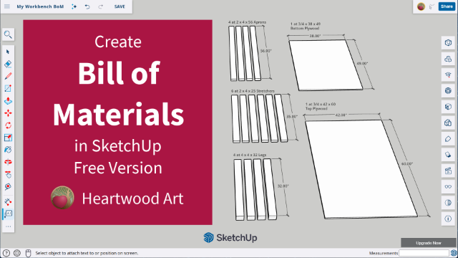
Task: Select the Rotate tool
Action: (x=8, y=125)
